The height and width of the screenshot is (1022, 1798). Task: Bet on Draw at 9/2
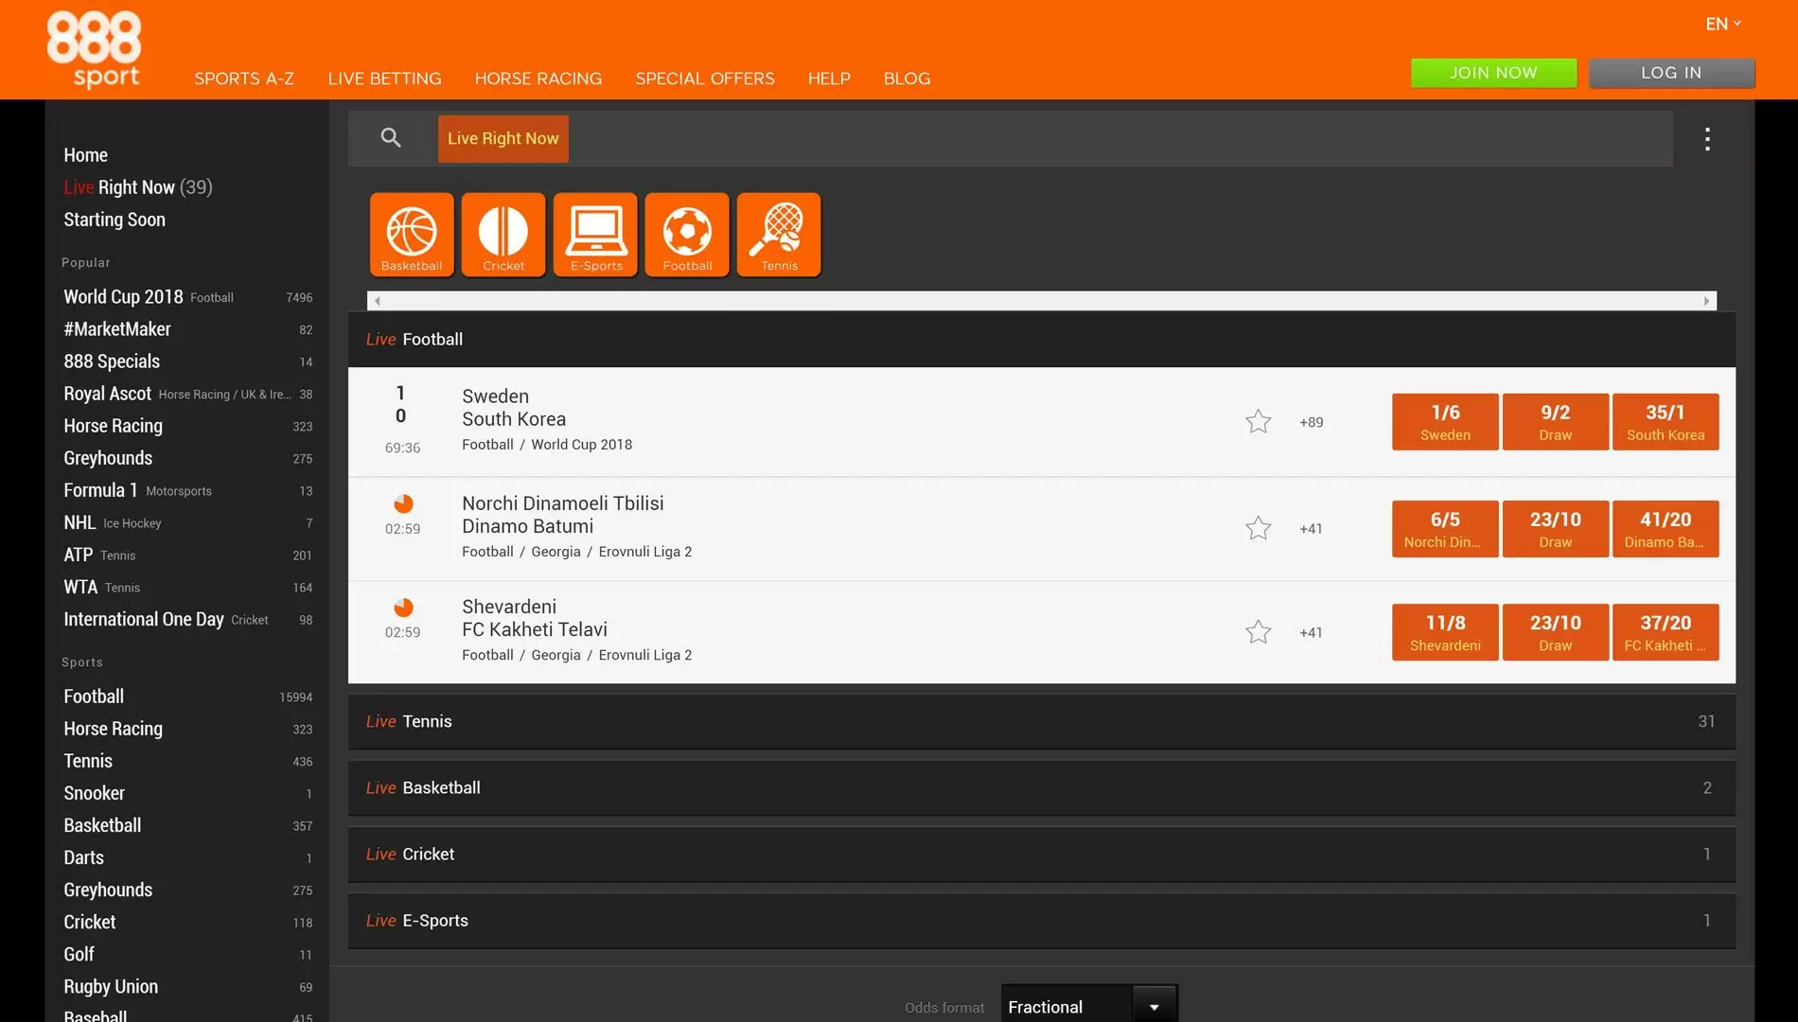(1555, 422)
